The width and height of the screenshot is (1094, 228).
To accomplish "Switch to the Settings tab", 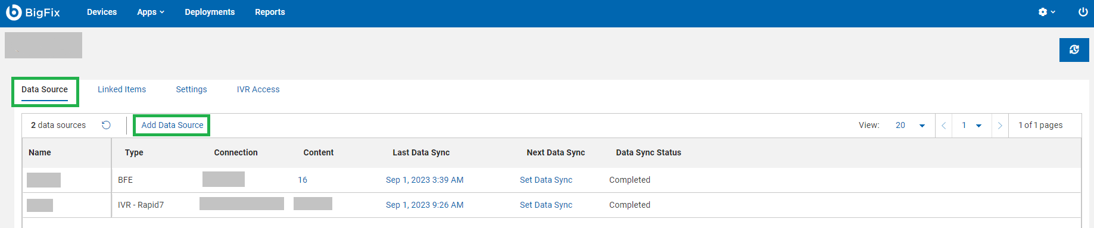I will (x=191, y=89).
